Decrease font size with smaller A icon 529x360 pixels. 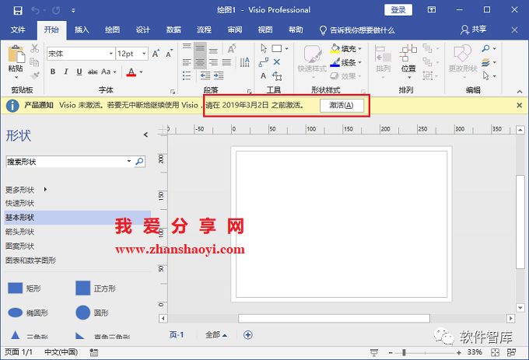click(x=169, y=54)
